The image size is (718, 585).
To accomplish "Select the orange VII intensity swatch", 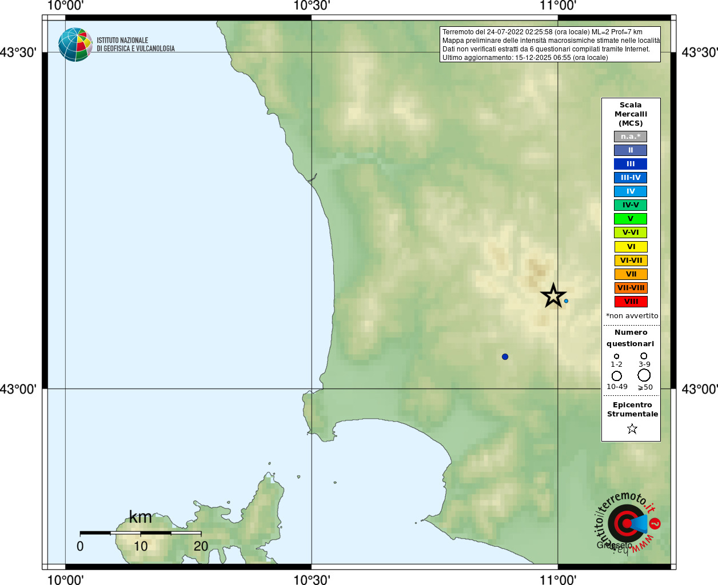I will (631, 274).
